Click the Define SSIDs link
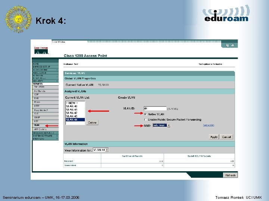 tap(208, 125)
